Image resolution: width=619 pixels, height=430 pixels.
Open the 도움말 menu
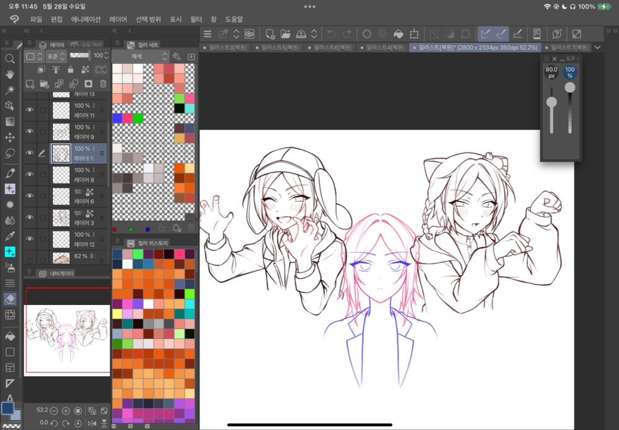234,19
